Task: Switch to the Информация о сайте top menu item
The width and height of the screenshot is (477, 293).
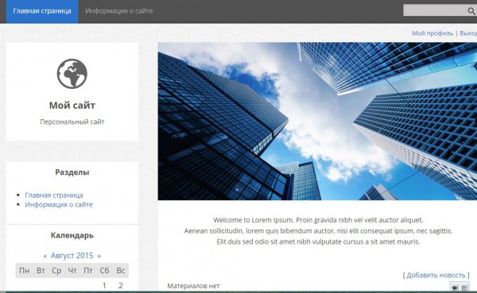Action: pos(119,11)
